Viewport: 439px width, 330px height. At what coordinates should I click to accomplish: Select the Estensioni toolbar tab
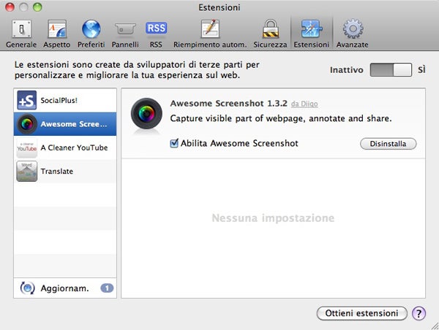tap(311, 33)
